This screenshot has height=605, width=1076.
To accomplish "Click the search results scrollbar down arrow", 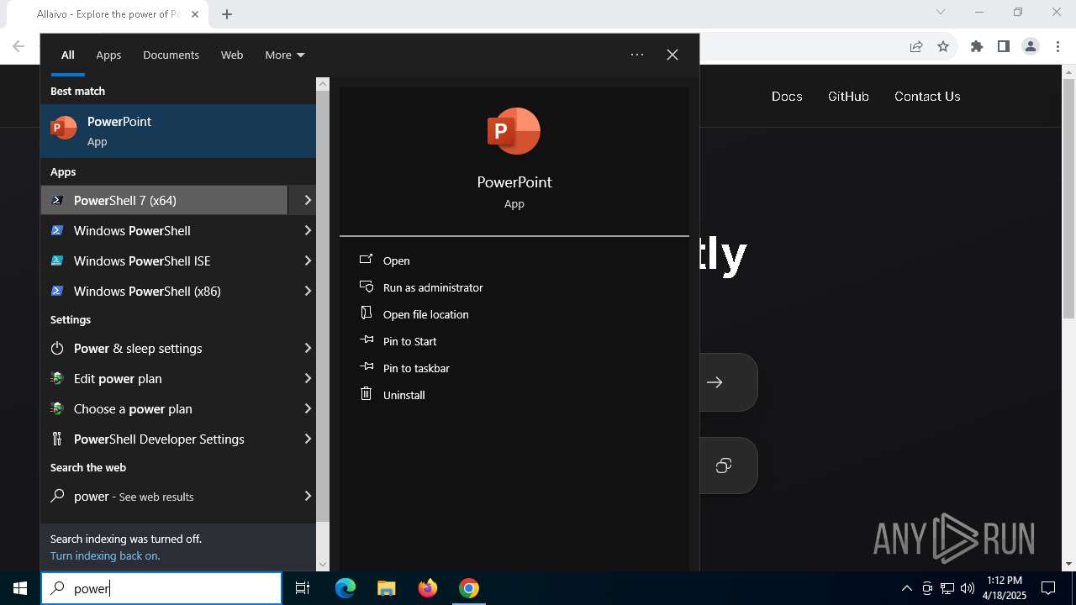I will coord(323,565).
